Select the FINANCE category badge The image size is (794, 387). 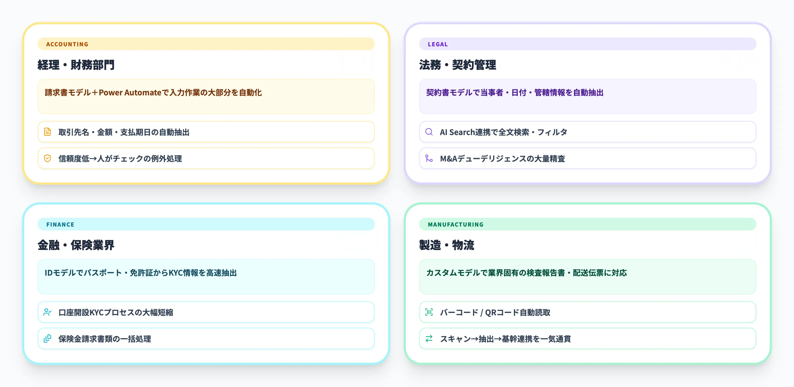pyautogui.click(x=60, y=224)
